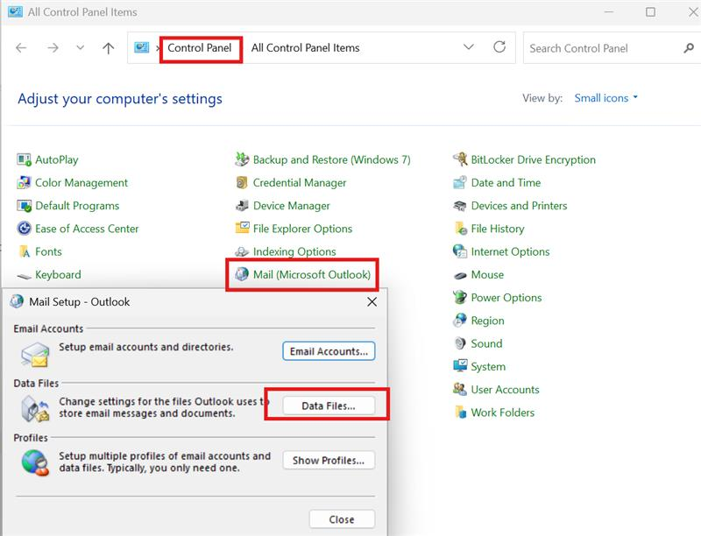Click the Mail (Microsoft Outlook) icon
The width and height of the screenshot is (701, 536).
pos(242,274)
